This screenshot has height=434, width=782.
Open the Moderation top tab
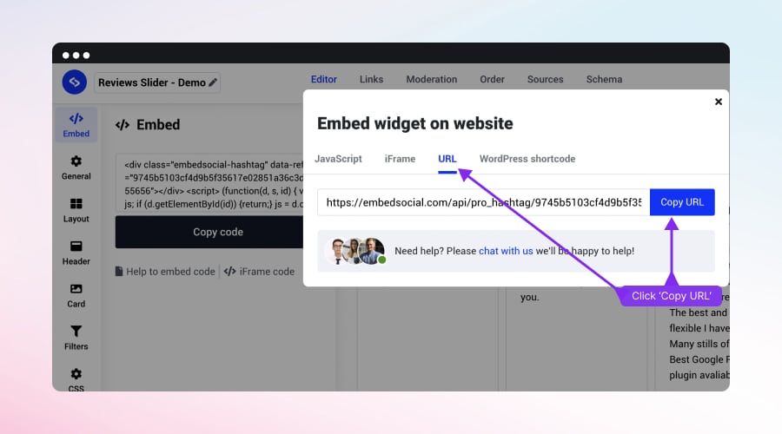(x=431, y=79)
